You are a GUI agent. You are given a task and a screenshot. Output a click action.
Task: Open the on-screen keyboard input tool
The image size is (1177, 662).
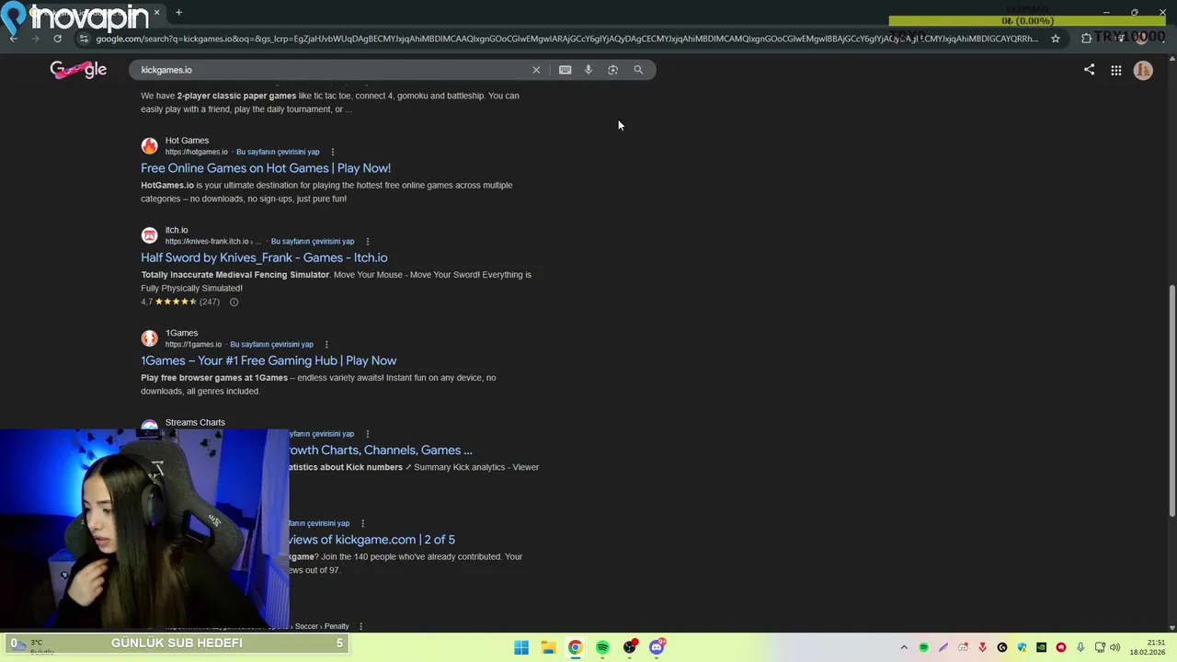565,70
